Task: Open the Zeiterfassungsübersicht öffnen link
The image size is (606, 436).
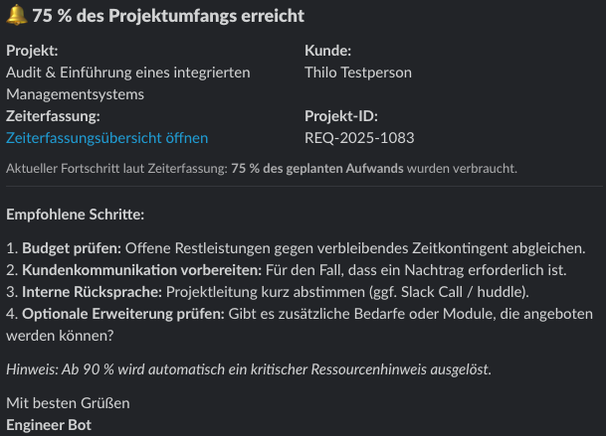Action: point(107,138)
